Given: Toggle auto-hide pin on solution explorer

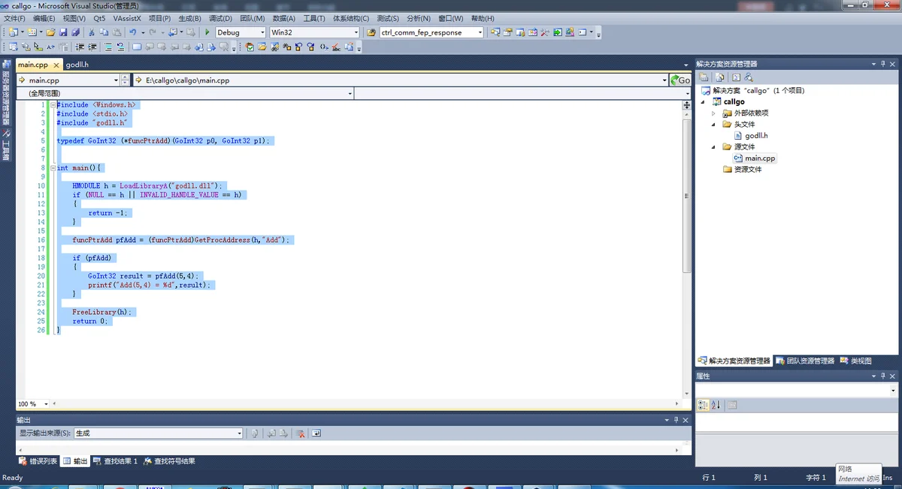Looking at the screenshot, I should (x=883, y=64).
